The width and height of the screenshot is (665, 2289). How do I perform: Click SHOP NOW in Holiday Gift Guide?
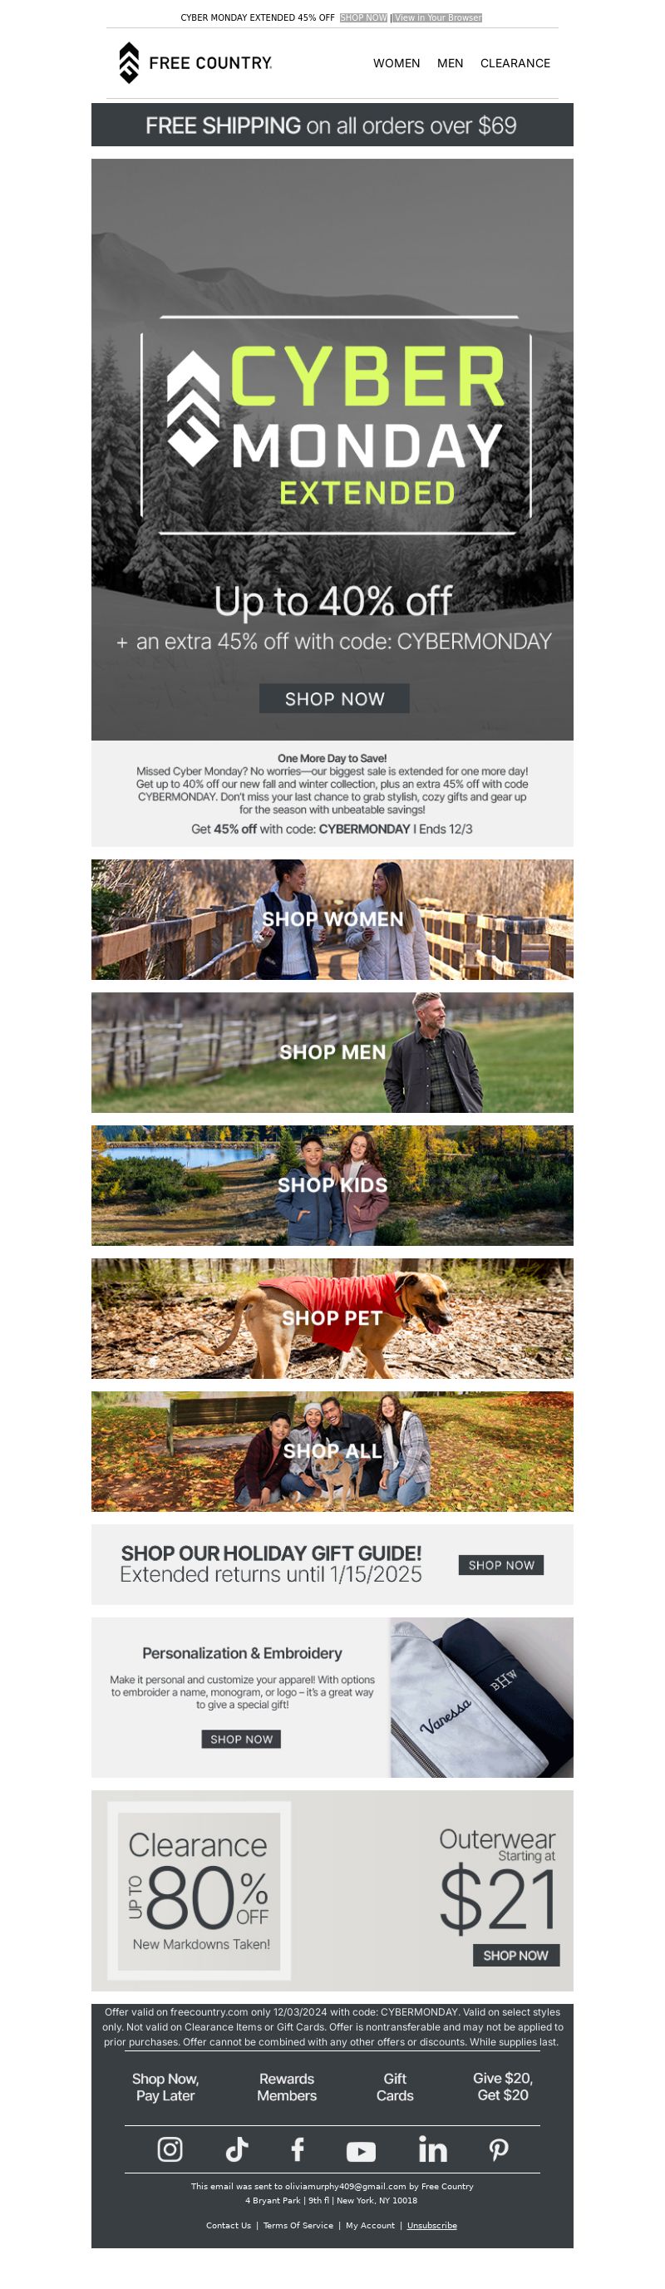(501, 1564)
